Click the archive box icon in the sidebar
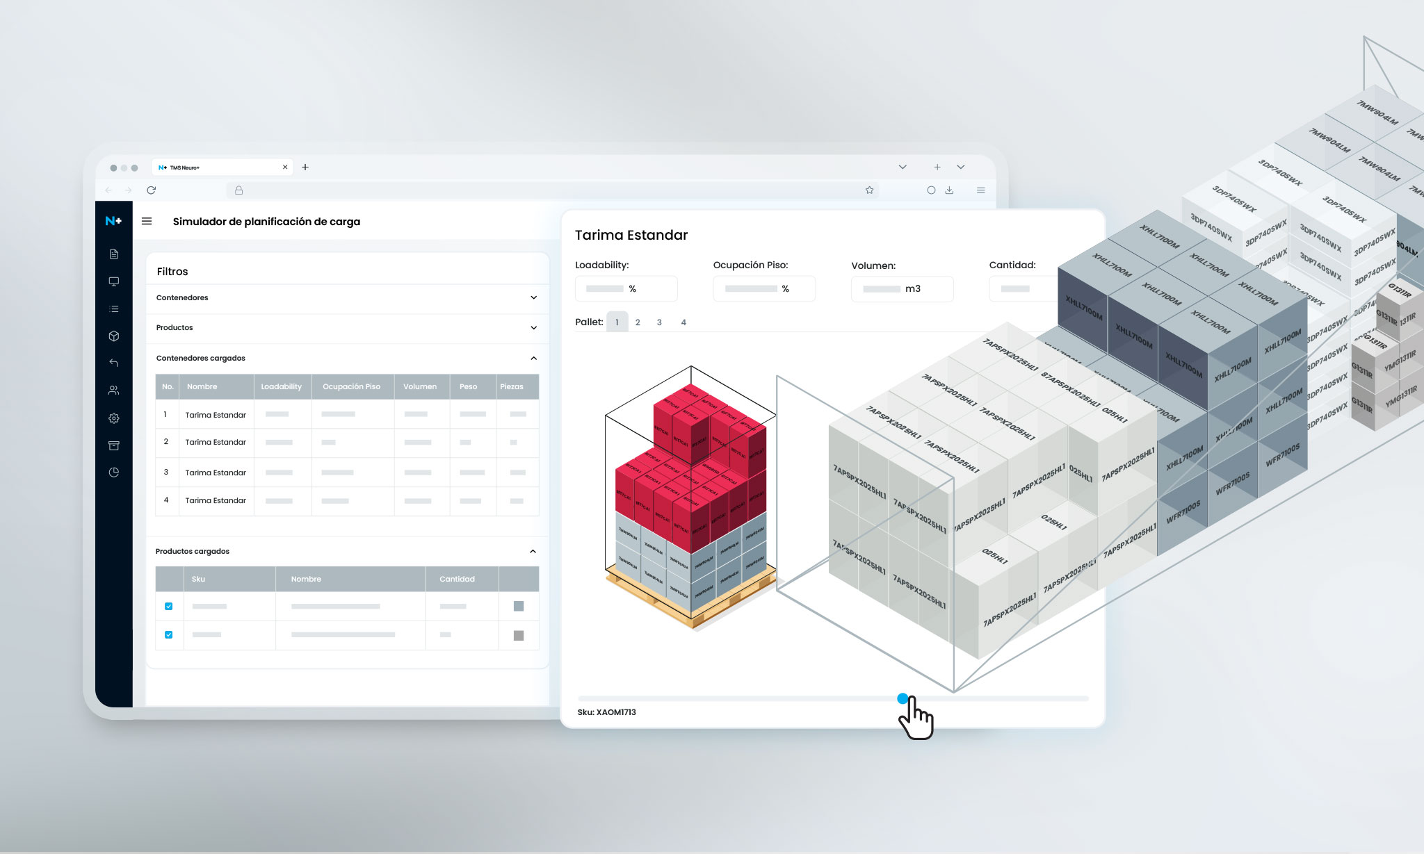This screenshot has height=854, width=1424. coord(114,445)
